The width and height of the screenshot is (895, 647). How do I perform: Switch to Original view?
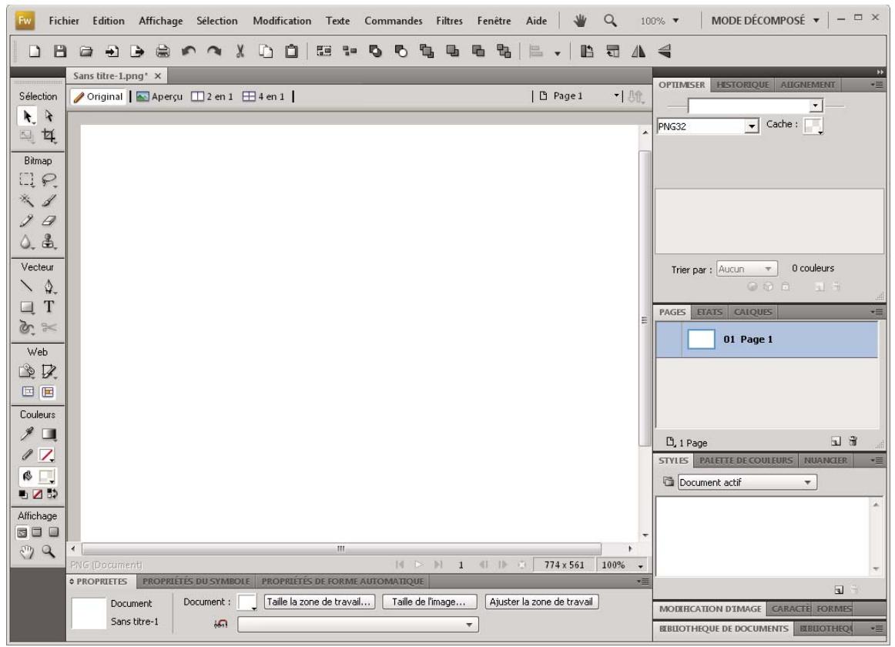98,96
